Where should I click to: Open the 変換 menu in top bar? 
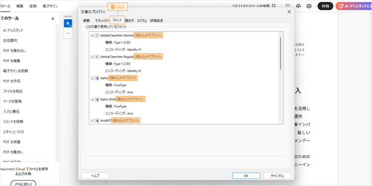(x=33, y=6)
